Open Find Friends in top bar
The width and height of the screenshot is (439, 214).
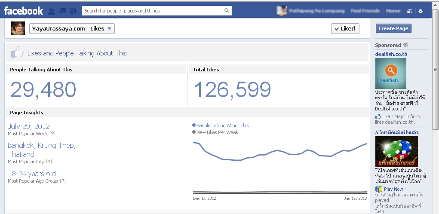(x=365, y=11)
